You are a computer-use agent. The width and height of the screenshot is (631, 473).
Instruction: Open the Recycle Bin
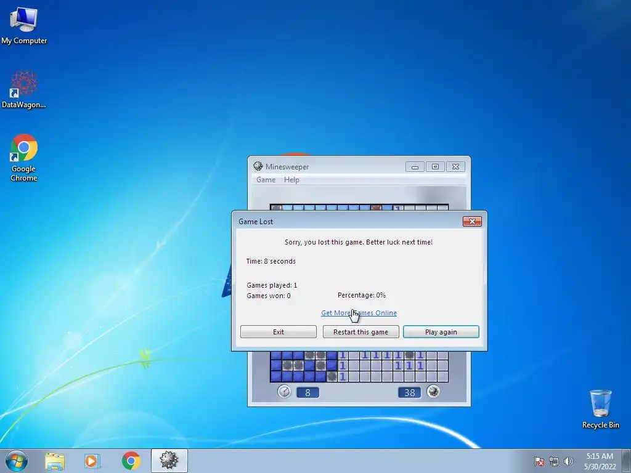click(x=600, y=409)
